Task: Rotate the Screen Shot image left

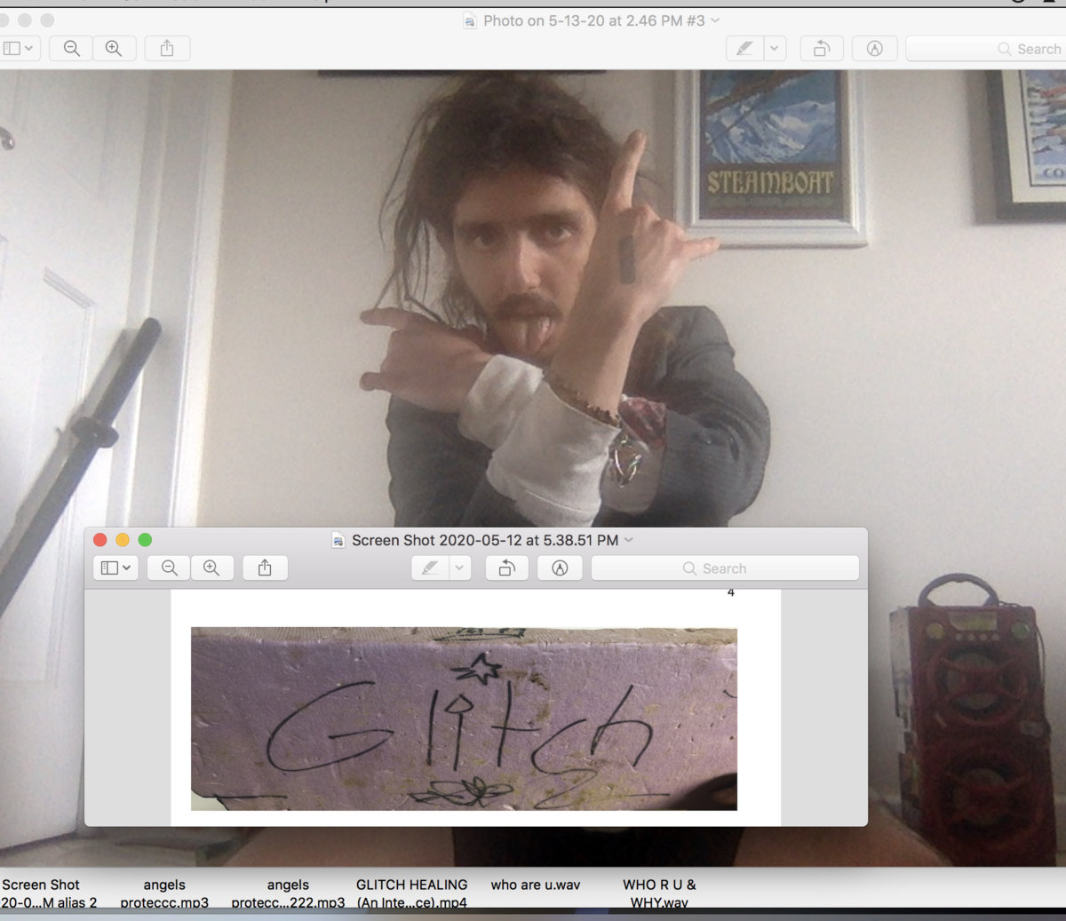Action: (506, 568)
